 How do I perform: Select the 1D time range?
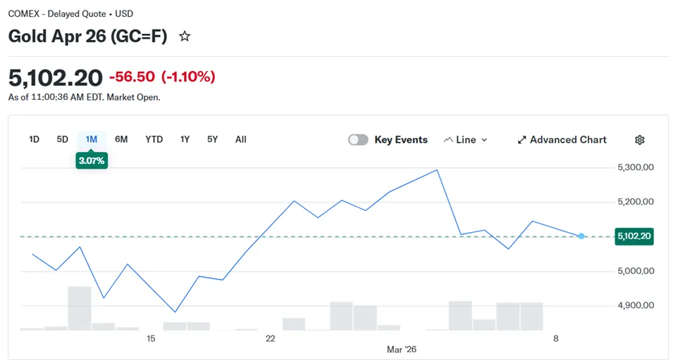[x=34, y=139]
